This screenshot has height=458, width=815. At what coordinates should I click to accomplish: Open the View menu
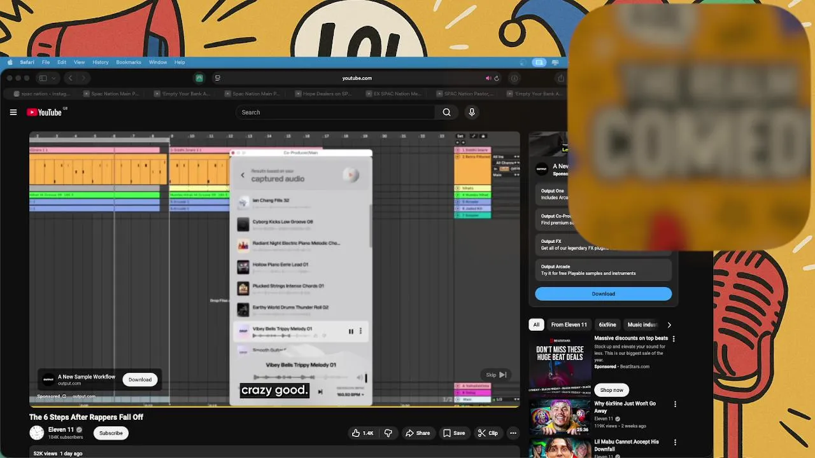coord(79,62)
